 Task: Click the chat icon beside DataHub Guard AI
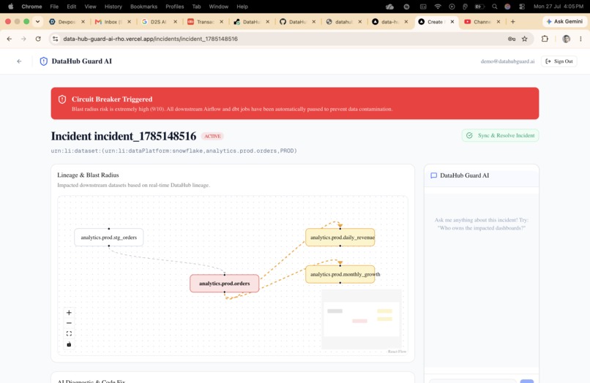(x=433, y=175)
